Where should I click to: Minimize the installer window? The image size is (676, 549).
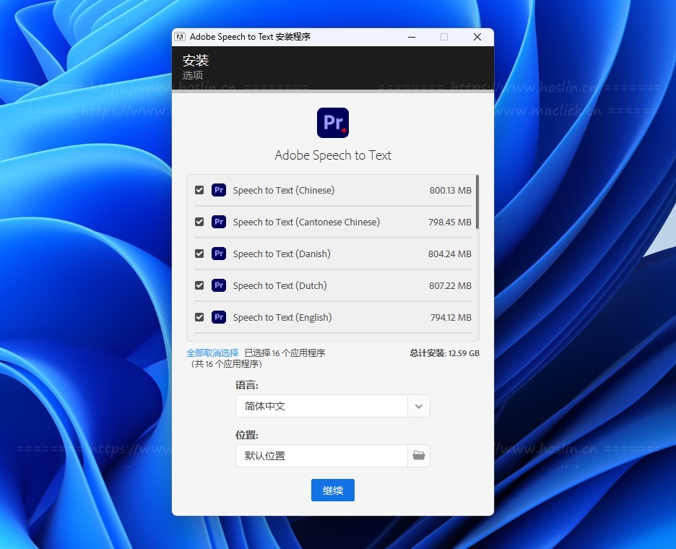pos(412,37)
